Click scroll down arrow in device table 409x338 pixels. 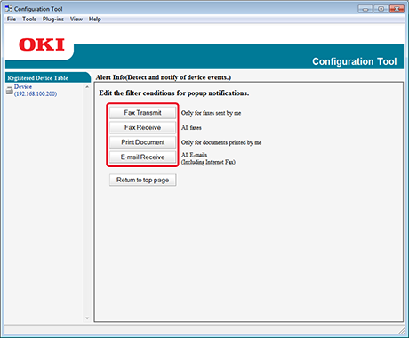click(87, 318)
